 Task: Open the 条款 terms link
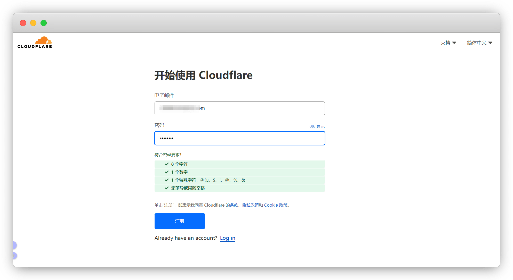pyautogui.click(x=234, y=205)
